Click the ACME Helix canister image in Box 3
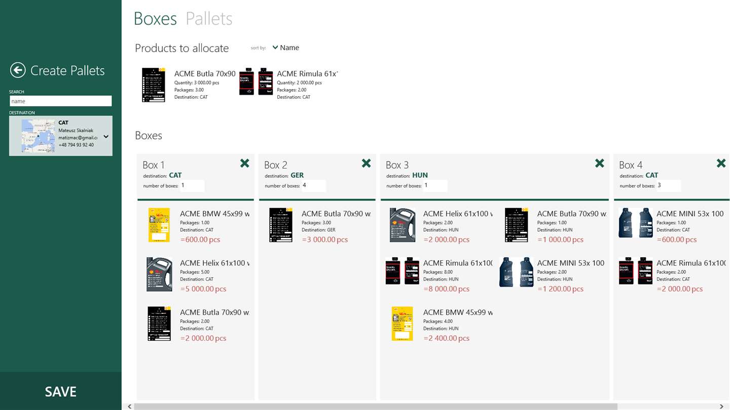Image resolution: width=730 pixels, height=410 pixels. pyautogui.click(x=403, y=225)
